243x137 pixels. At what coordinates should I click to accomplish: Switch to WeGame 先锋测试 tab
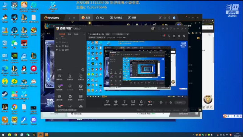[116, 18]
